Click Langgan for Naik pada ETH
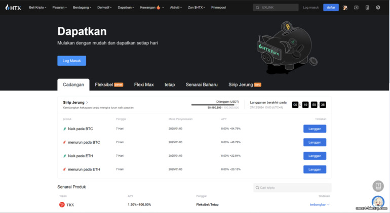390x213 pixels. [315, 156]
